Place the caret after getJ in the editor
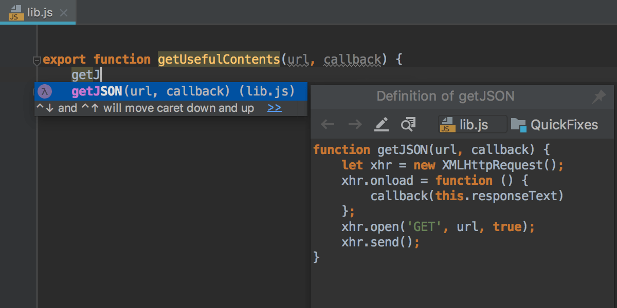The image size is (617, 308). pyautogui.click(x=101, y=74)
